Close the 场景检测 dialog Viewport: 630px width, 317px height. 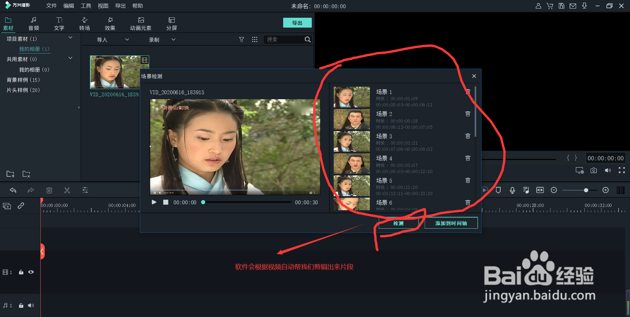point(474,76)
